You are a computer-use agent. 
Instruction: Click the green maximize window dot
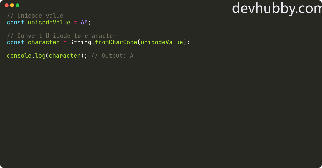coord(17,5)
